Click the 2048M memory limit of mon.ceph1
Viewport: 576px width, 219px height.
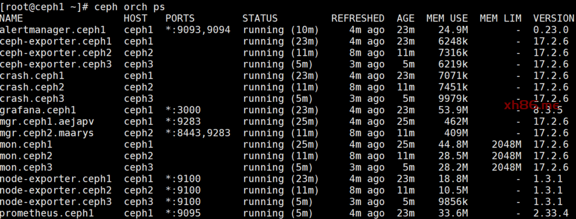pos(506,145)
